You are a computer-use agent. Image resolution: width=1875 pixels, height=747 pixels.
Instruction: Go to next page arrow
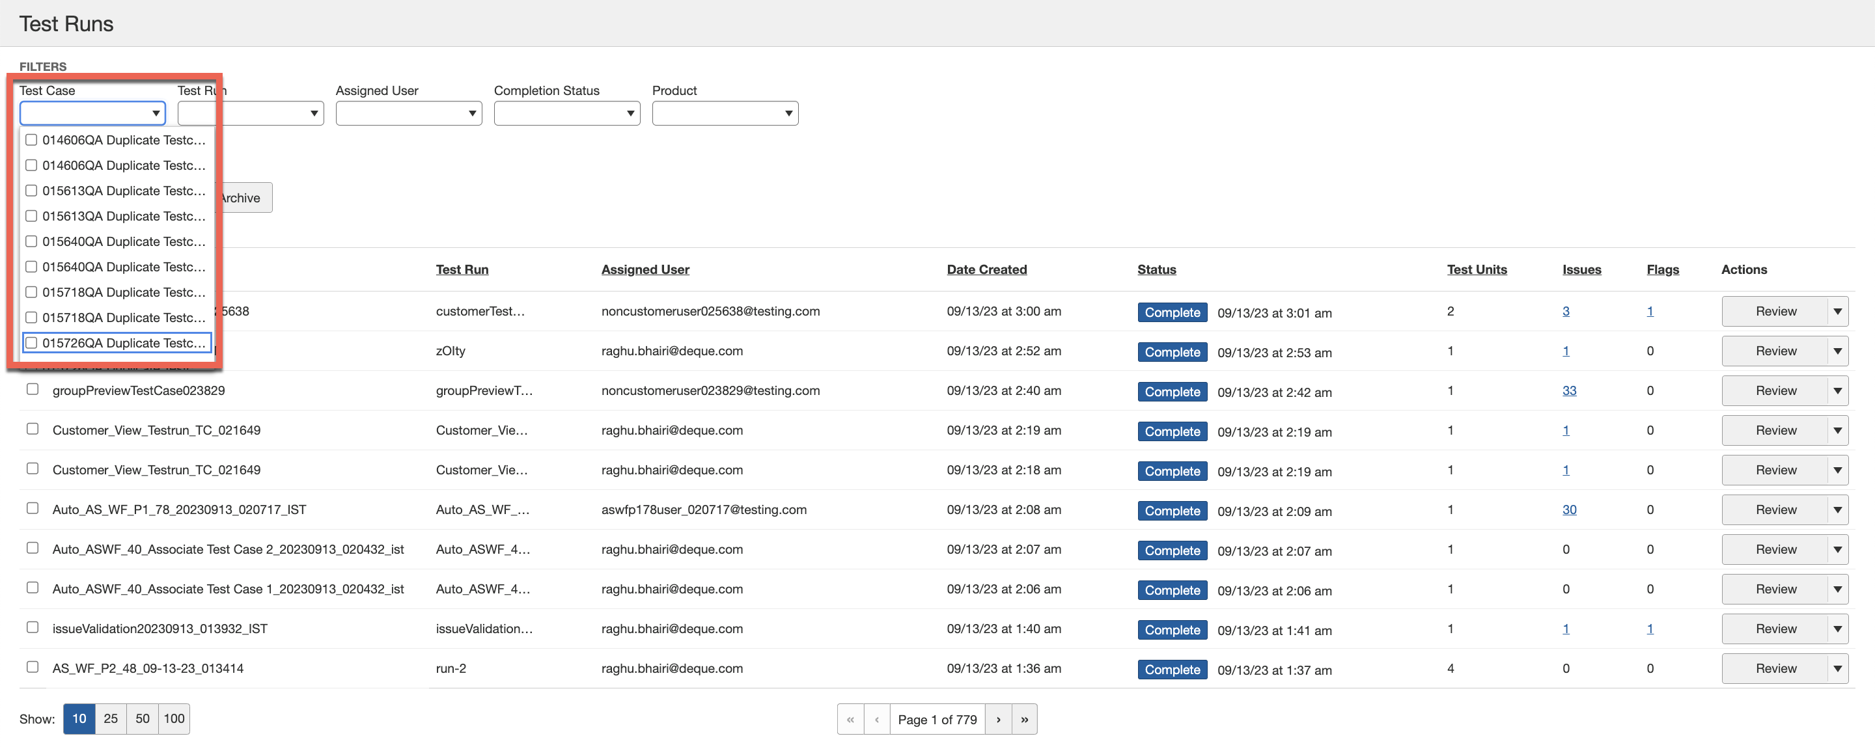click(x=998, y=718)
